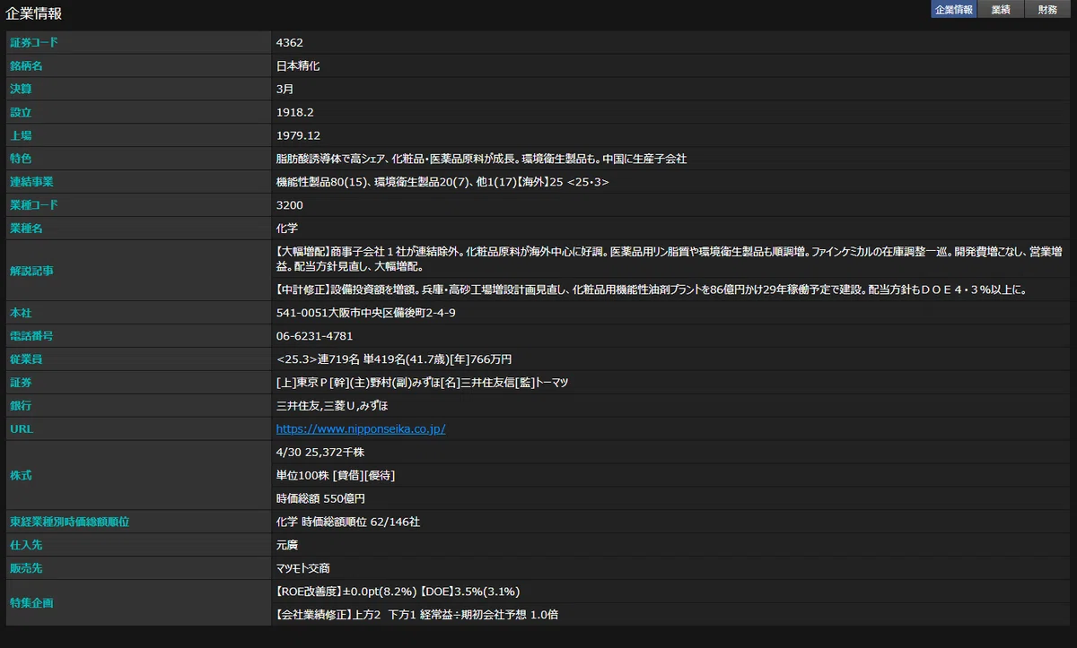
Task: Click the 証券コード value 4362
Action: coord(290,42)
